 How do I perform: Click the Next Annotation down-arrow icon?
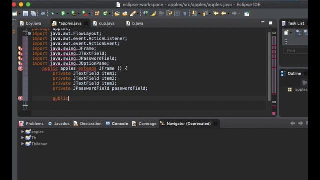(x=194, y=13)
